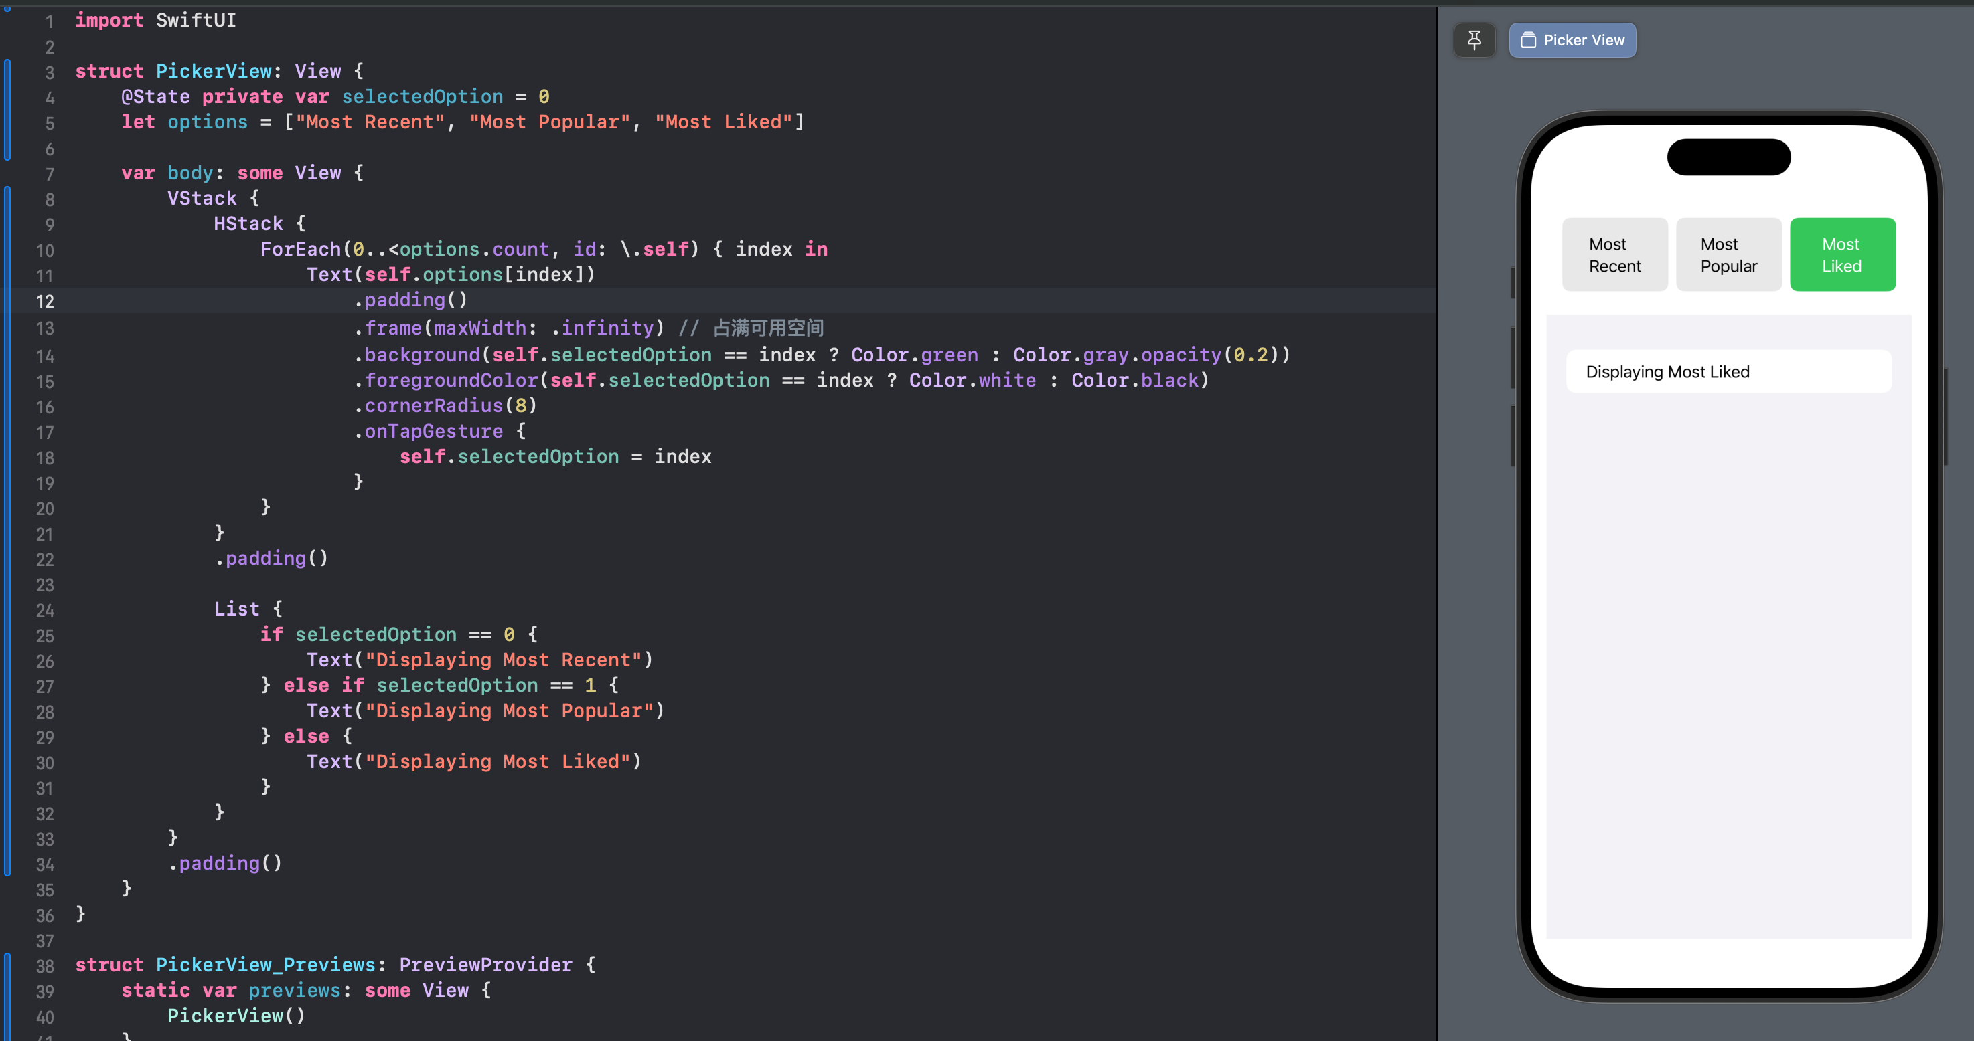Image resolution: width=1974 pixels, height=1041 pixels.
Task: Click the Chinese comment on line 13
Action: [x=751, y=328]
